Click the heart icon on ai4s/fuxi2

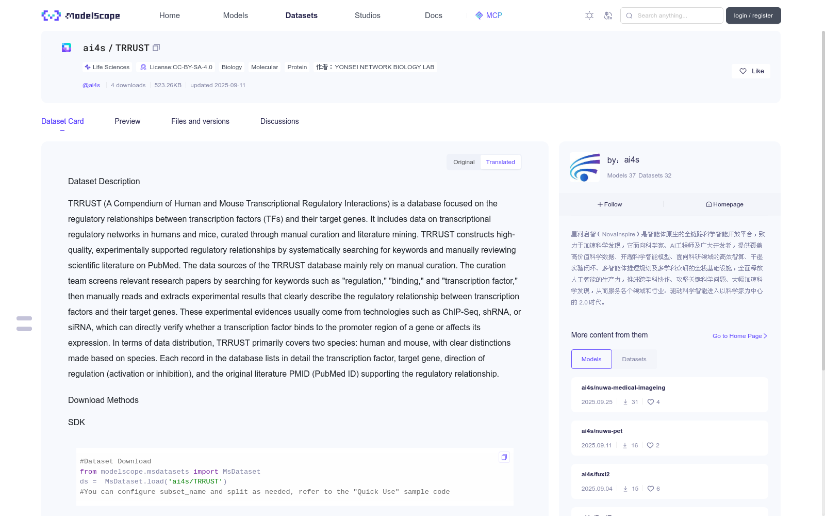[x=651, y=489]
